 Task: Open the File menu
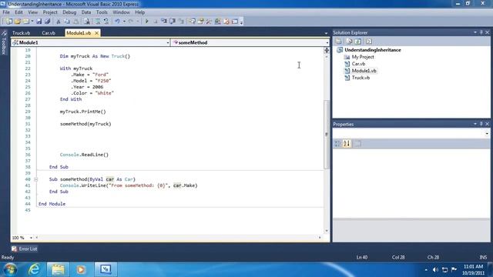pyautogui.click(x=6, y=12)
